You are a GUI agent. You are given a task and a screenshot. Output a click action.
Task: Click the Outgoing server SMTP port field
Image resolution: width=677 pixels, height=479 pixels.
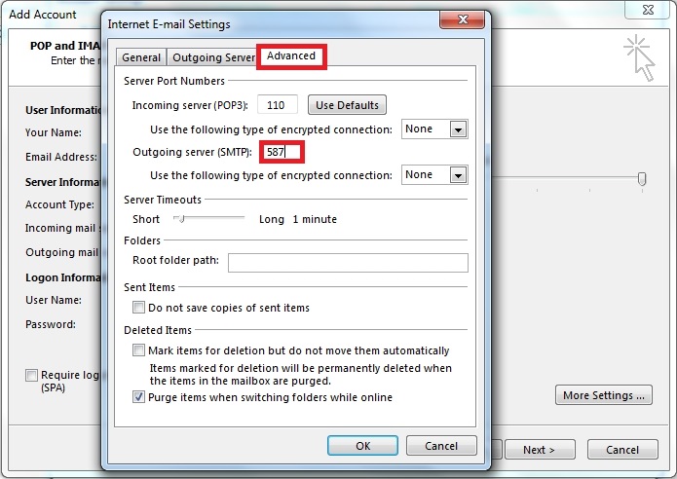pyautogui.click(x=282, y=152)
